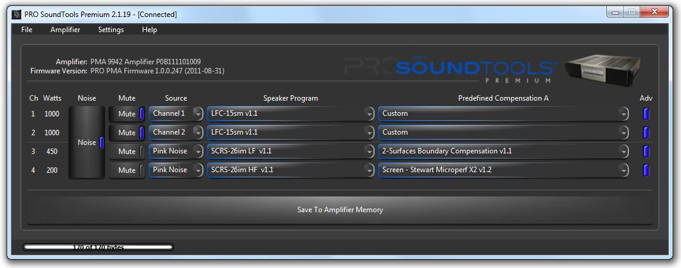Click the 170 of 170 bytes progress bar
Viewport: 681px width, 268px height.
(98, 247)
